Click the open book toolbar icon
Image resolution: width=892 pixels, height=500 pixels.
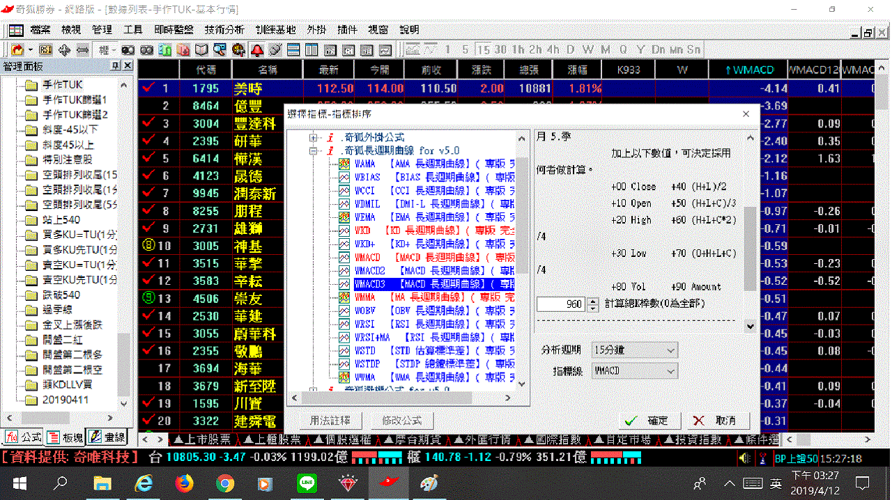(202, 50)
